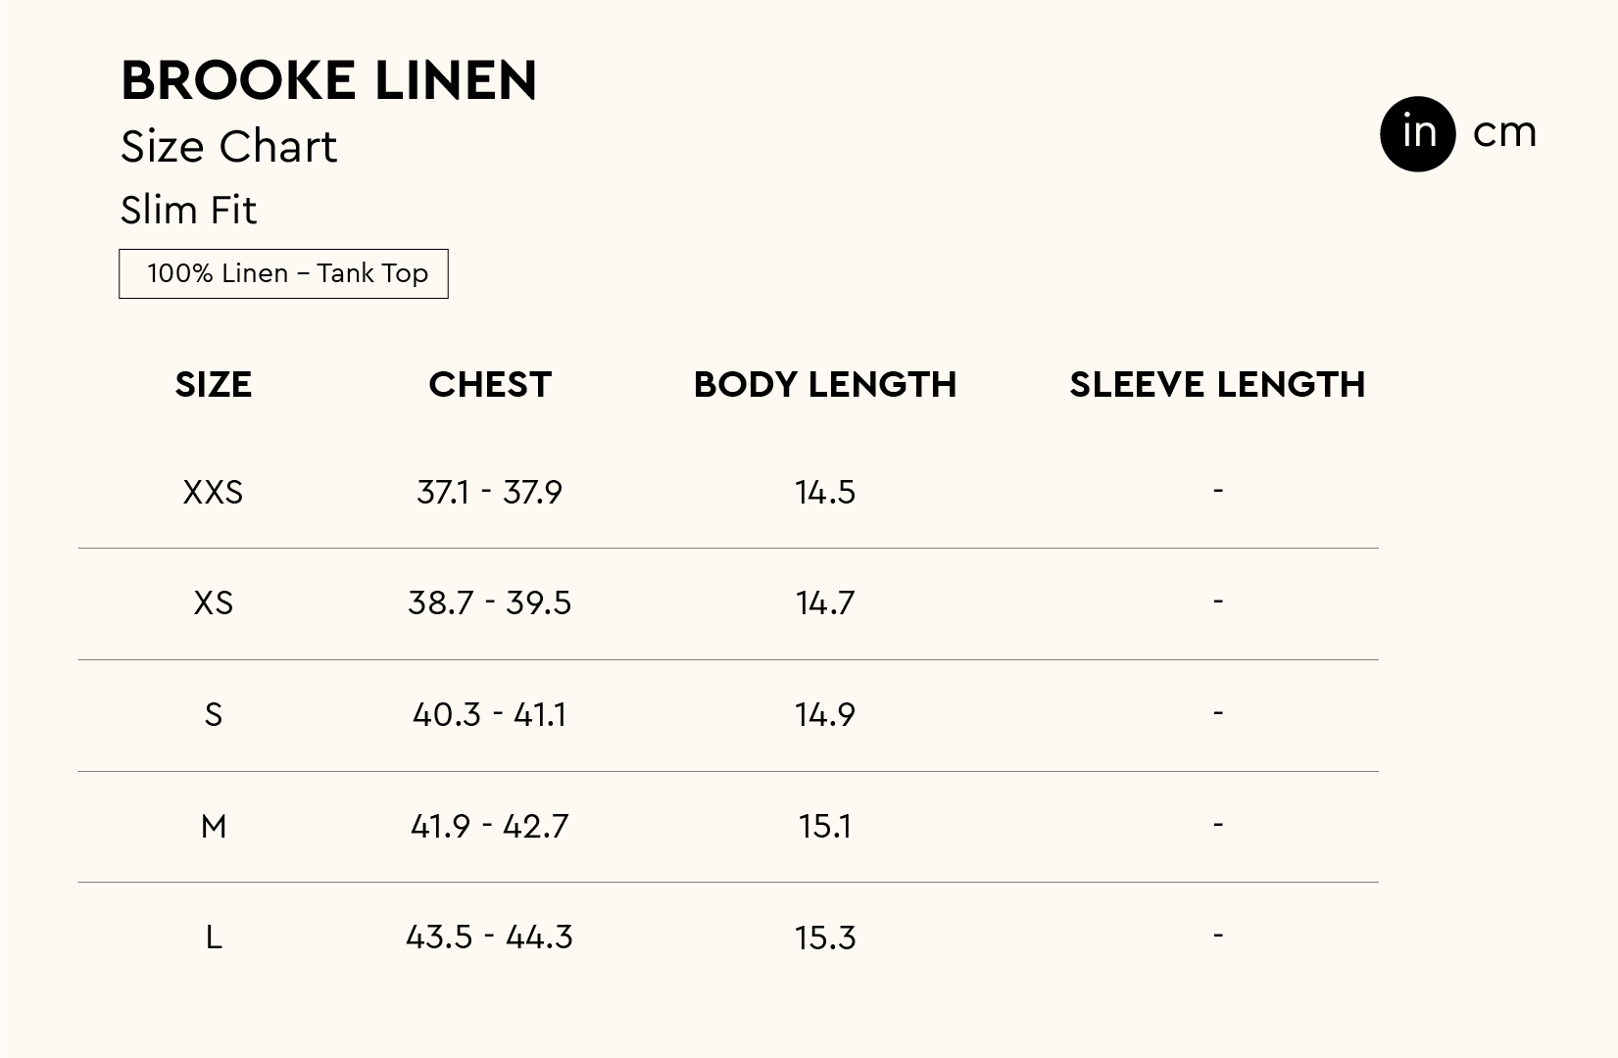The width and height of the screenshot is (1618, 1058).
Task: Click chest range 43.5 - 44.3
Action: pyautogui.click(x=489, y=938)
